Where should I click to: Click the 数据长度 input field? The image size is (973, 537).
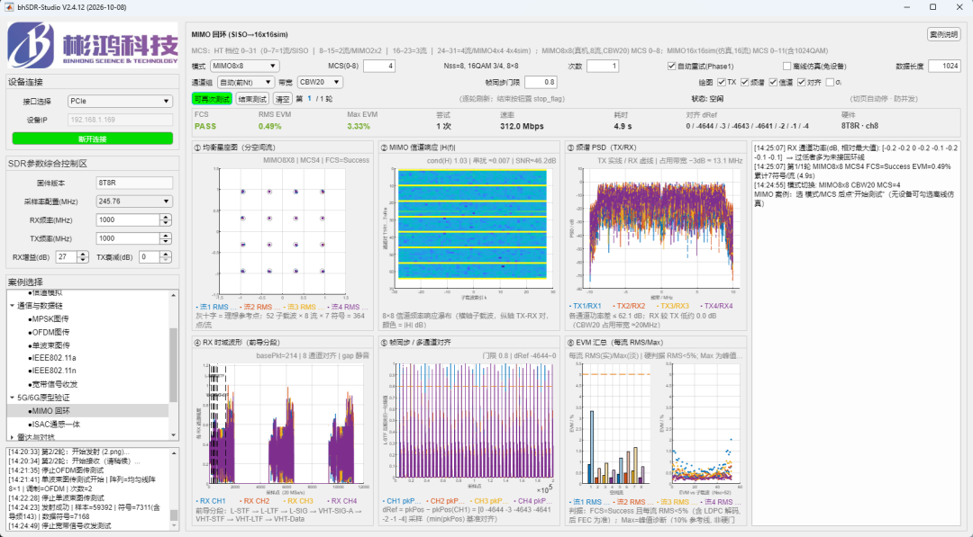click(x=945, y=66)
